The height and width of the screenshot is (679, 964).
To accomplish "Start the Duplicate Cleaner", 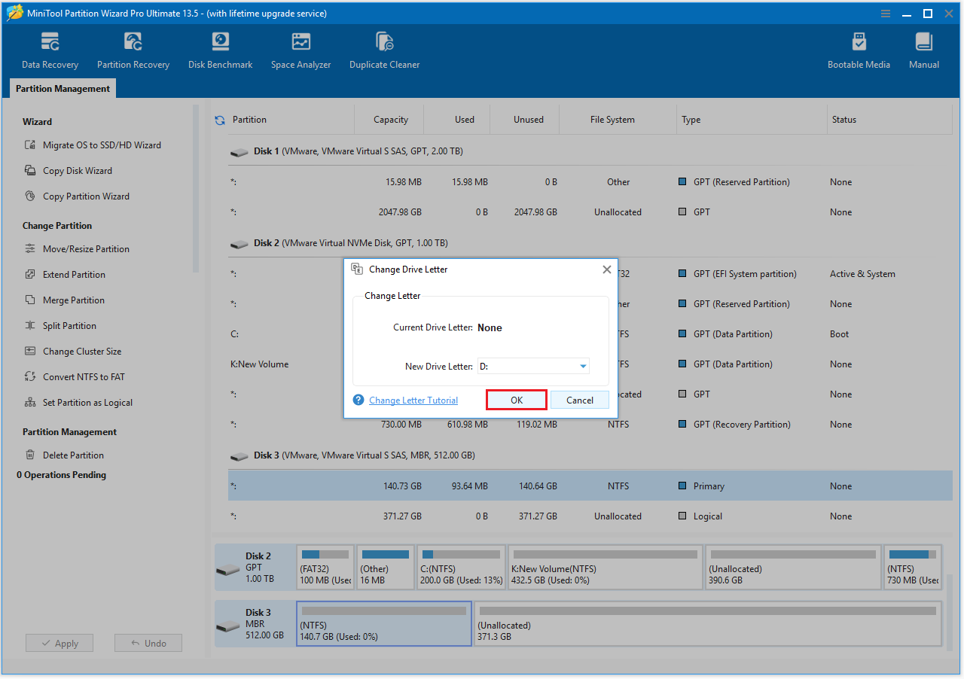I will (384, 49).
